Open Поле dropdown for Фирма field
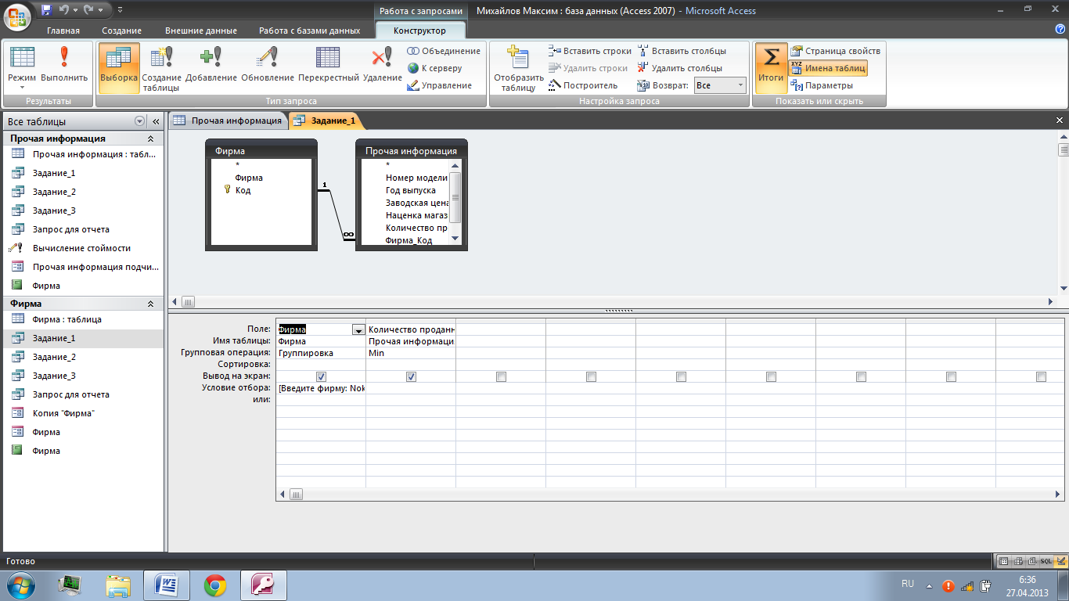The height and width of the screenshot is (601, 1069). (x=358, y=329)
